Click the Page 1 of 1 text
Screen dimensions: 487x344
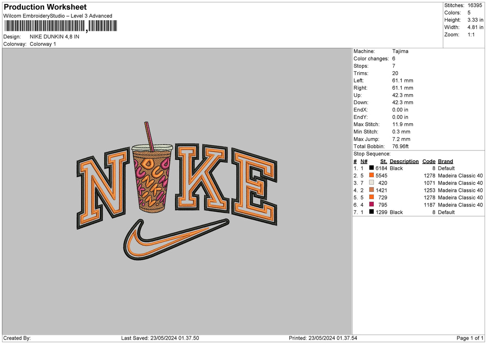click(469, 338)
